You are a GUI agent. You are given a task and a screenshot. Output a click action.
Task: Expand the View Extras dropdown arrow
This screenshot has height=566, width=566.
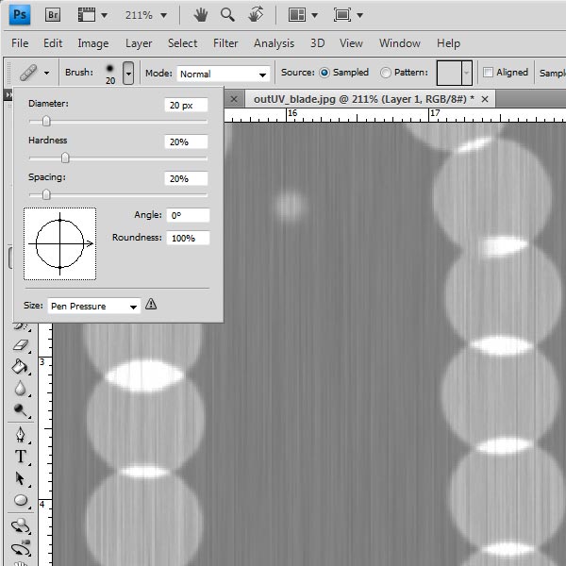[104, 15]
